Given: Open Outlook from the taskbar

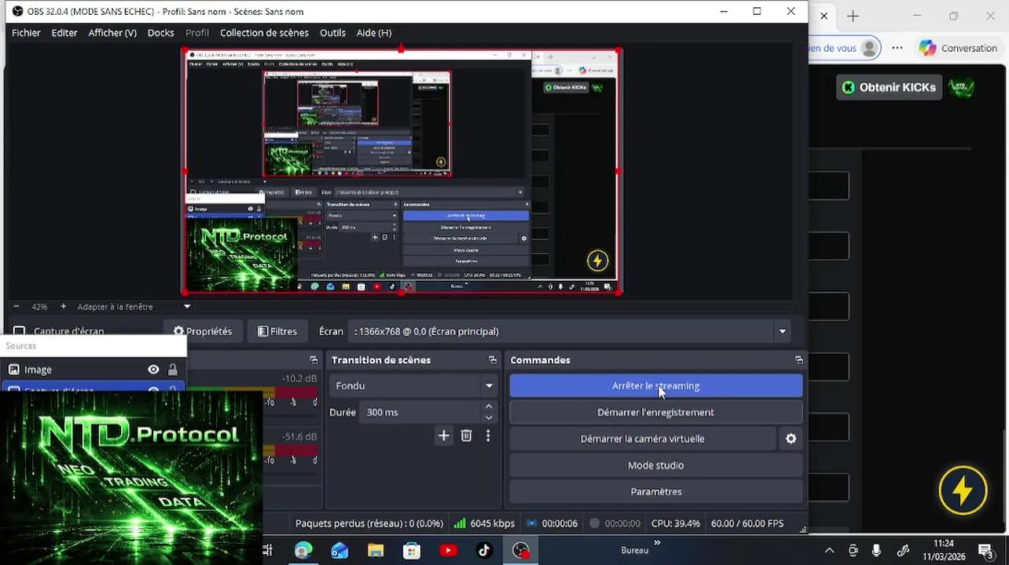Looking at the screenshot, I should [339, 550].
